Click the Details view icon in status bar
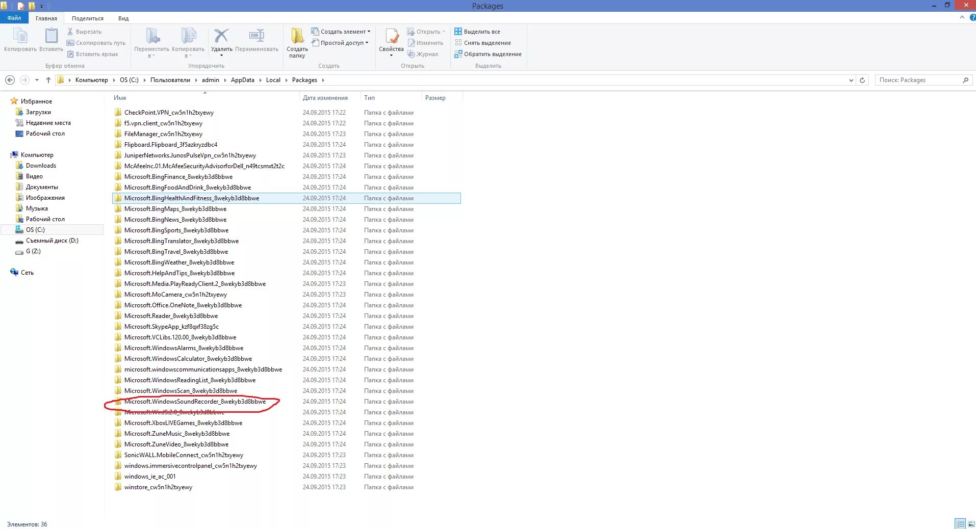The height and width of the screenshot is (529, 976). click(960, 524)
